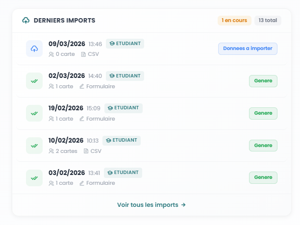Image resolution: width=300 pixels, height=225 pixels.
Task: Click the double-check icon for the 19/02/2026 import
Action: (34, 113)
